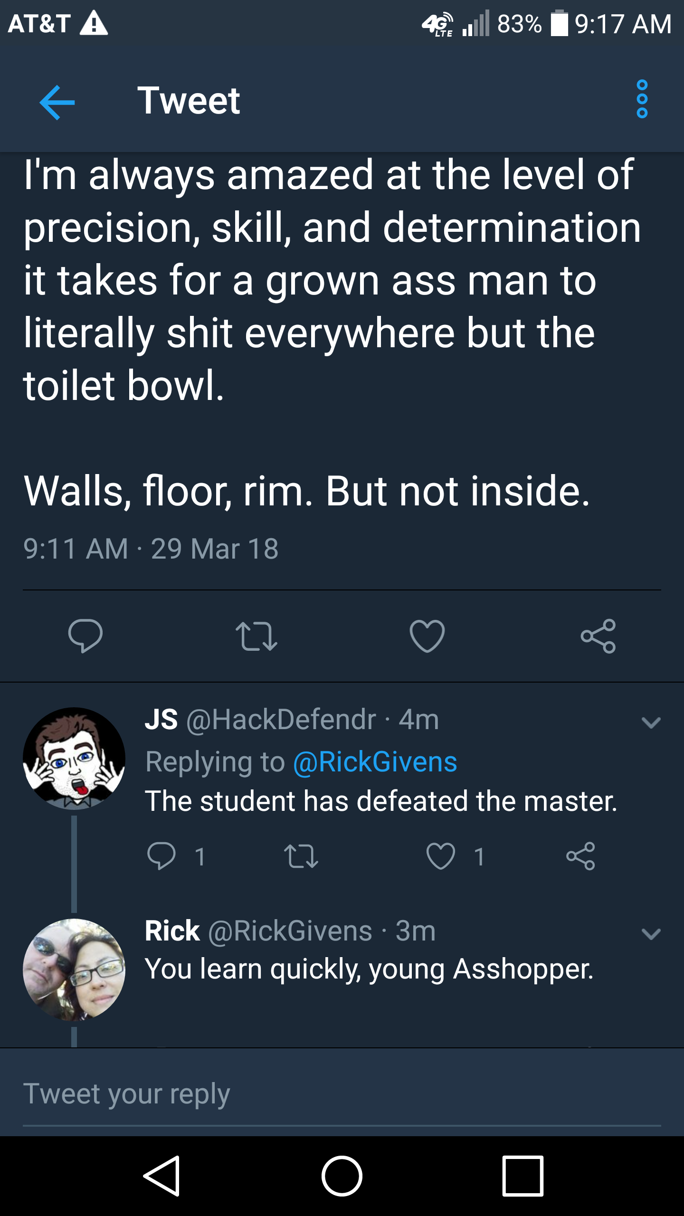Open the @HackDefendr username
This screenshot has width=684, height=1216.
pyautogui.click(x=281, y=719)
